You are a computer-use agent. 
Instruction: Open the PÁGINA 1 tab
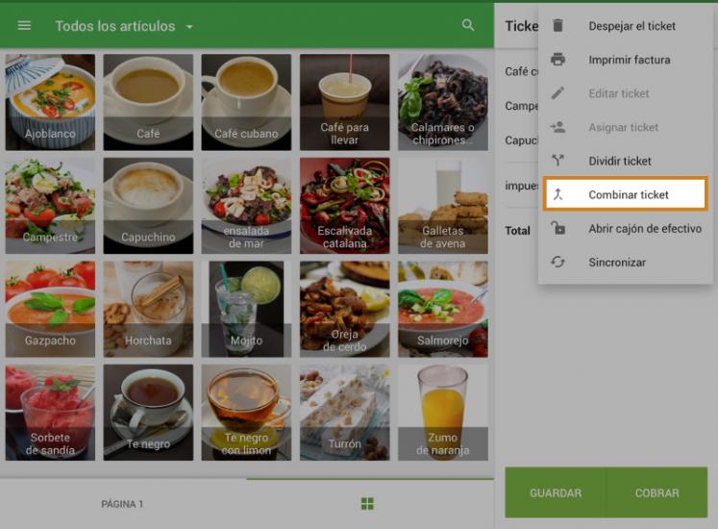122,504
